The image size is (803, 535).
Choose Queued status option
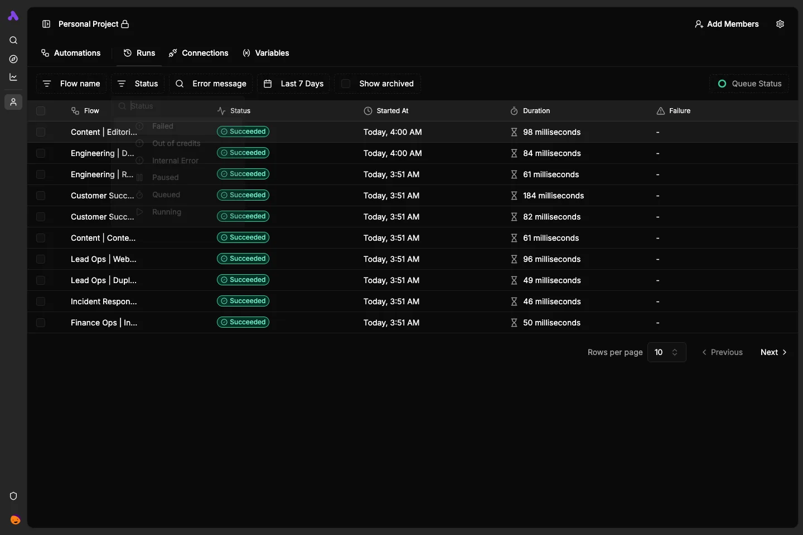pyautogui.click(x=177, y=195)
